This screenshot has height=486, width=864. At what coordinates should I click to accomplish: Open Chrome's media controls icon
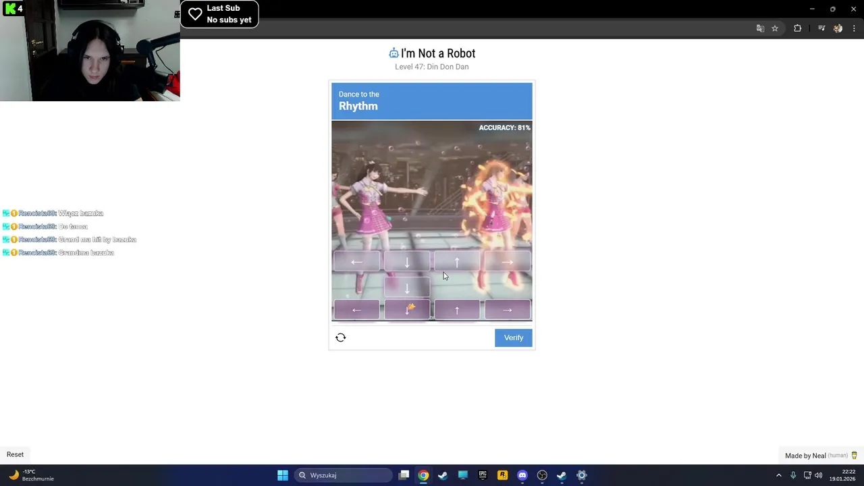tap(821, 28)
